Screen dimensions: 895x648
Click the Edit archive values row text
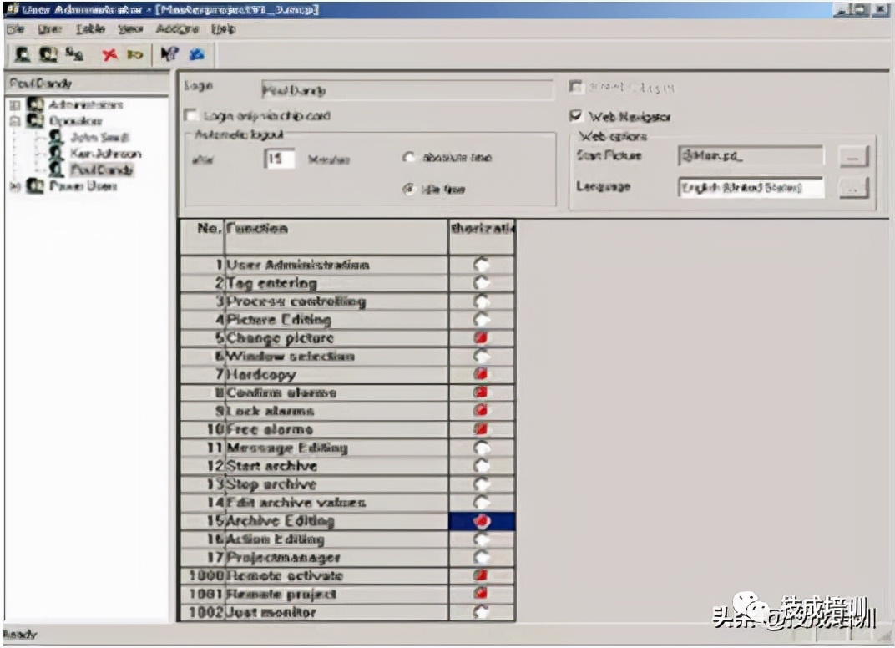(x=296, y=503)
